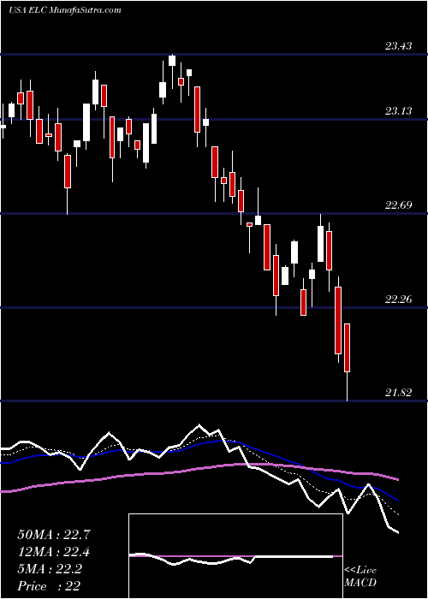Click the Price : 22 readout

[49, 586]
